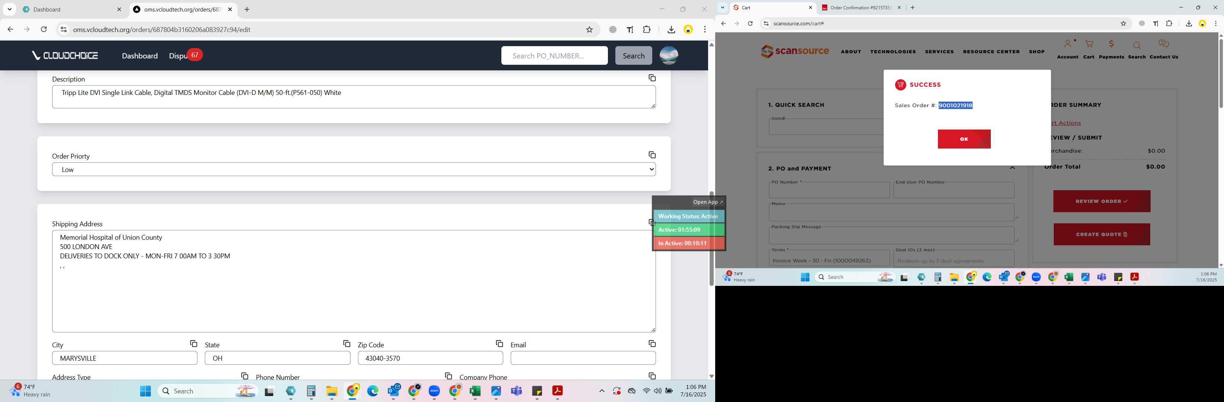Copy the Company Phone via its copy icon
Viewport: 1224px width, 402px height.
[x=652, y=376]
